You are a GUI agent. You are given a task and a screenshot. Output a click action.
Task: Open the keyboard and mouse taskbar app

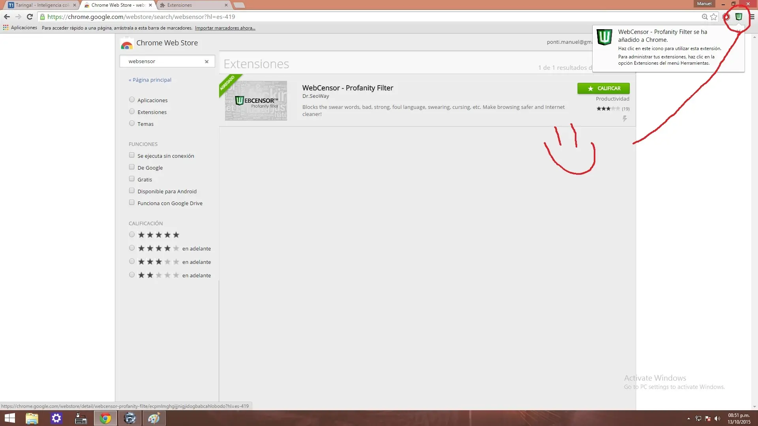click(81, 418)
